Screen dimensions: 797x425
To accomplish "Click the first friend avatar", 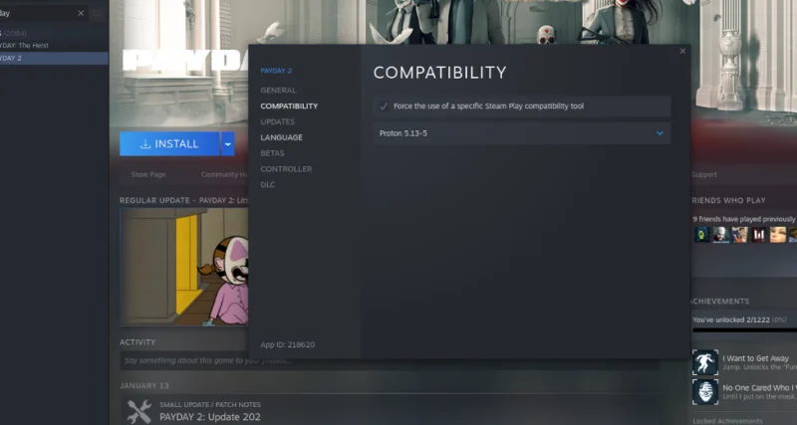I will tap(702, 235).
